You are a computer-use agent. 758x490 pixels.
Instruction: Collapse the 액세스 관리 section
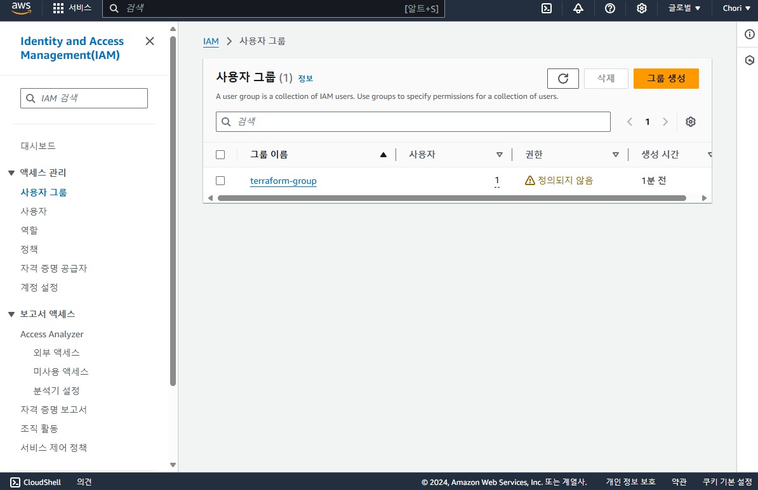(x=11, y=173)
